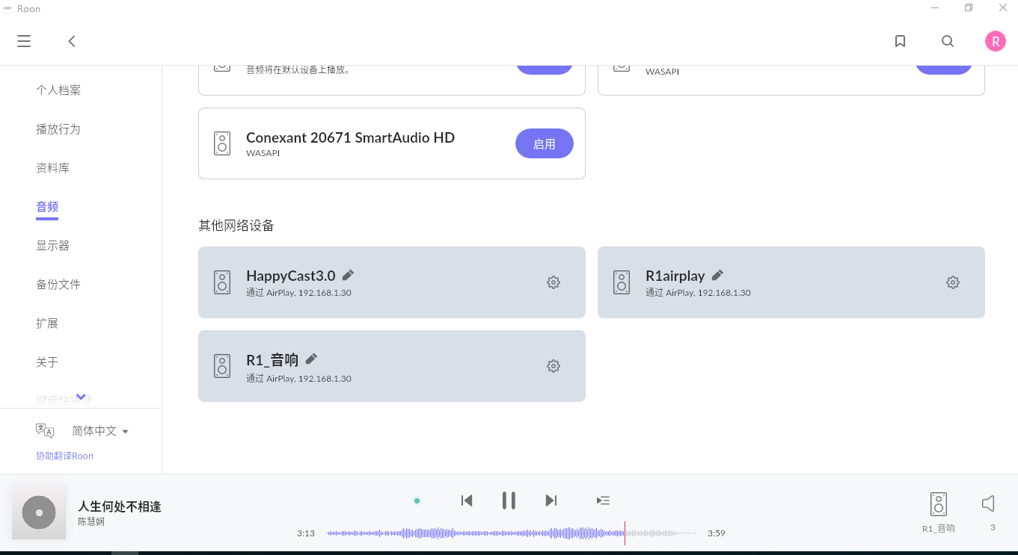The width and height of the screenshot is (1018, 555).
Task: Follow the 协助翻译Roon link
Action: click(x=65, y=456)
